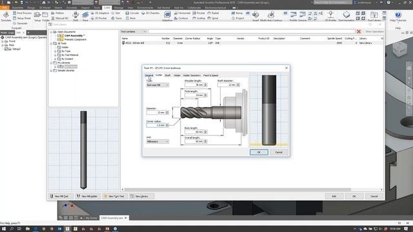
Task: Click the Folder icon in ribbon
Action: (x=46, y=16)
